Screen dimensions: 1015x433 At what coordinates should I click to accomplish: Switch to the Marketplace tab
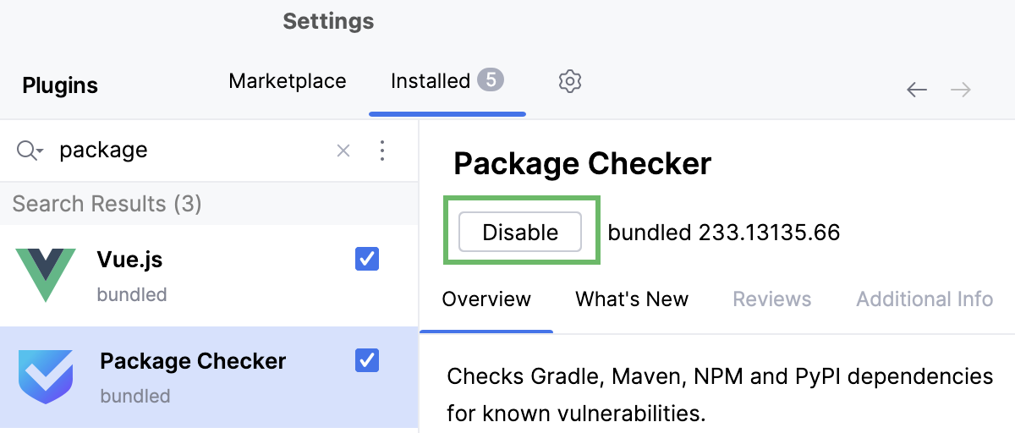click(x=288, y=81)
